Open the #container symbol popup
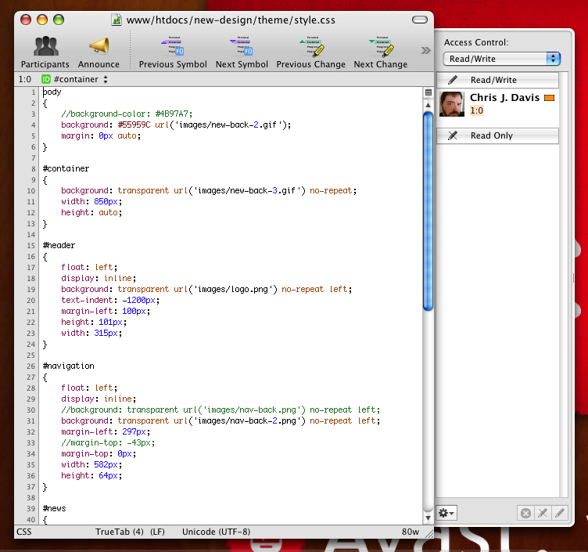 [76, 79]
